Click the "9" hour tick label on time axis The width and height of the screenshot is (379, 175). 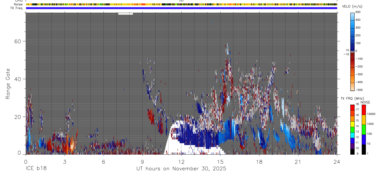point(142,161)
